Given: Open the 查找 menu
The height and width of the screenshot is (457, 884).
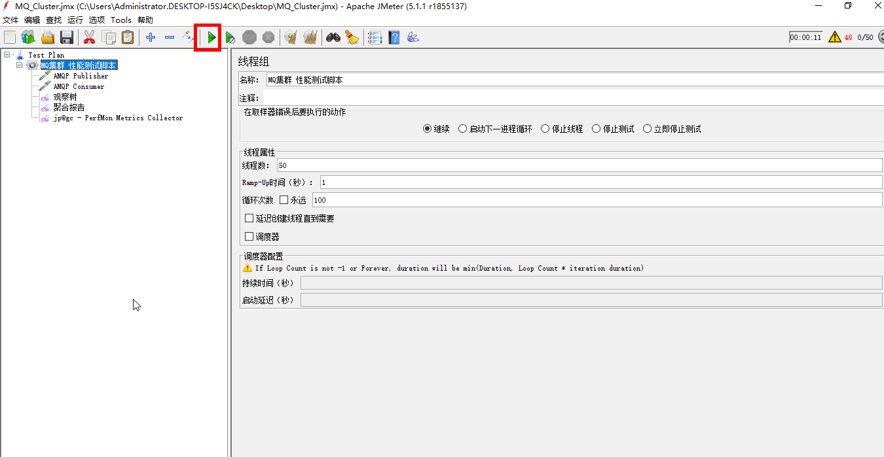Looking at the screenshot, I should click(x=54, y=20).
